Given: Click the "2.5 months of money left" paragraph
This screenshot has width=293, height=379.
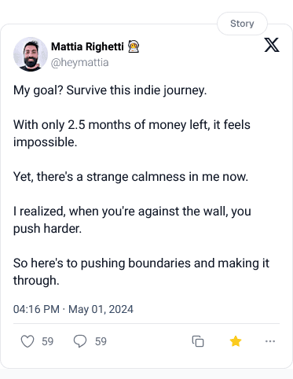Looking at the screenshot, I should click(x=132, y=134).
